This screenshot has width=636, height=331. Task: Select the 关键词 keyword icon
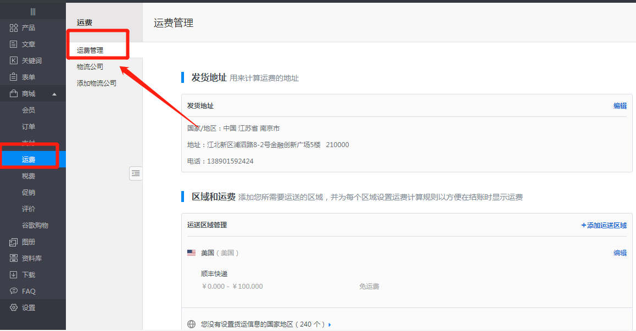tap(14, 61)
